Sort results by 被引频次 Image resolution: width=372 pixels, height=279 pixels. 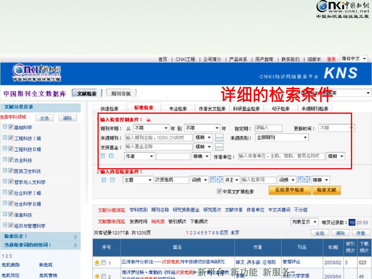tap(177, 222)
